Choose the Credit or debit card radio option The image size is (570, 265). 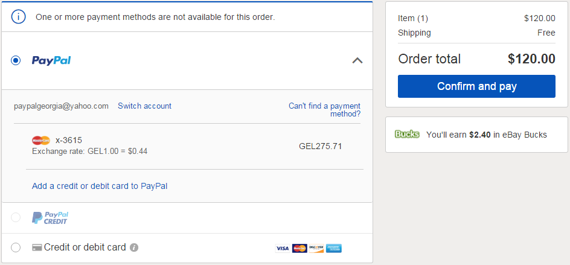click(16, 247)
